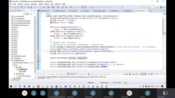Viewport: 175px width, 98px height.
Task: Switch to the Javadoc tab
Action: coord(51,74)
